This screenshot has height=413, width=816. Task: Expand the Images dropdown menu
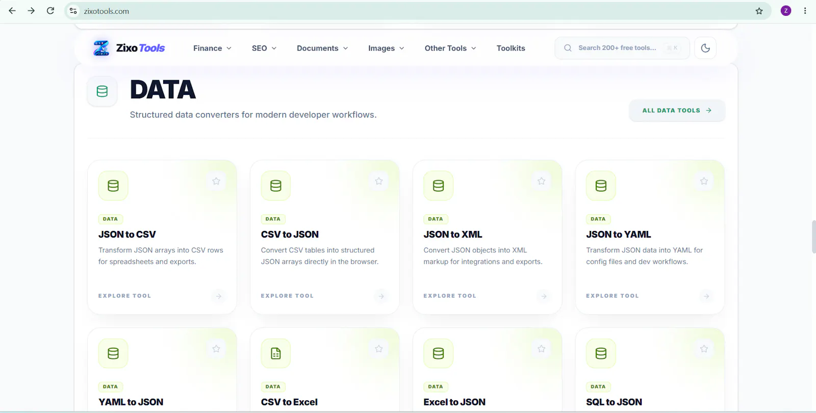click(x=386, y=48)
